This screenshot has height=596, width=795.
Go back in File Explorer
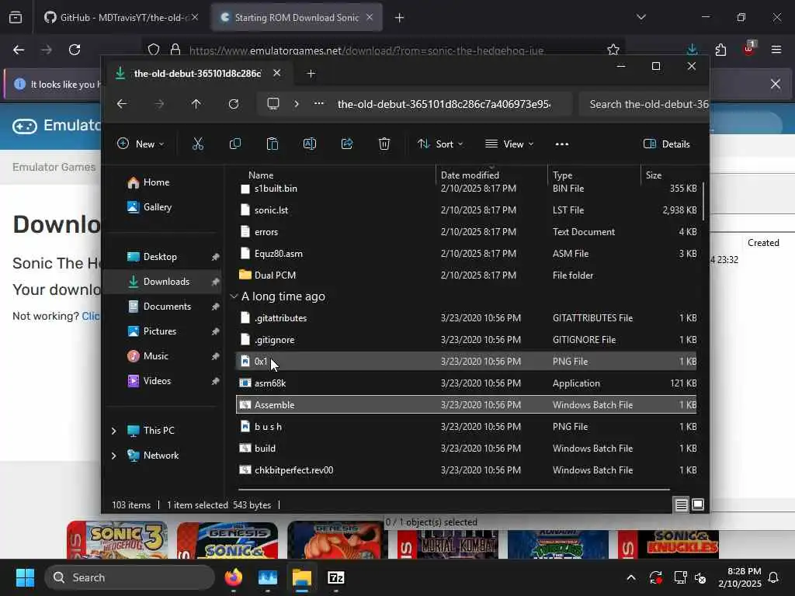click(122, 104)
